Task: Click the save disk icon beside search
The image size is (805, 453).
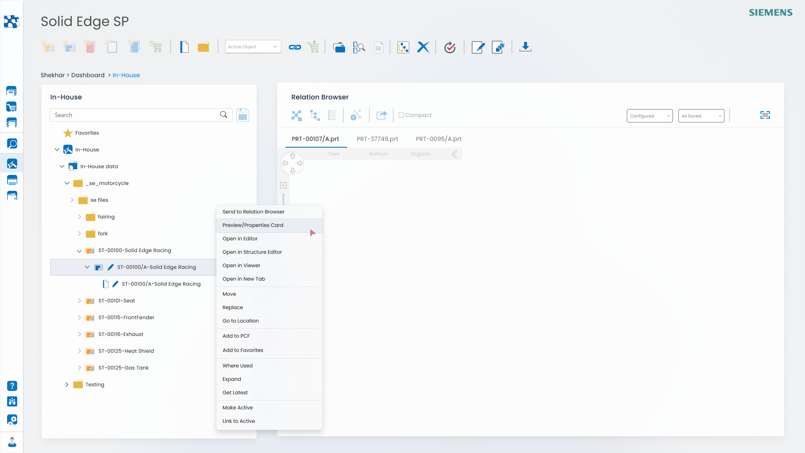Action: pos(243,115)
